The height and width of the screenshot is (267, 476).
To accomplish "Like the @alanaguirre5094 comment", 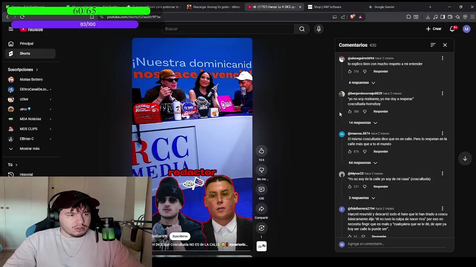I will [x=350, y=72].
